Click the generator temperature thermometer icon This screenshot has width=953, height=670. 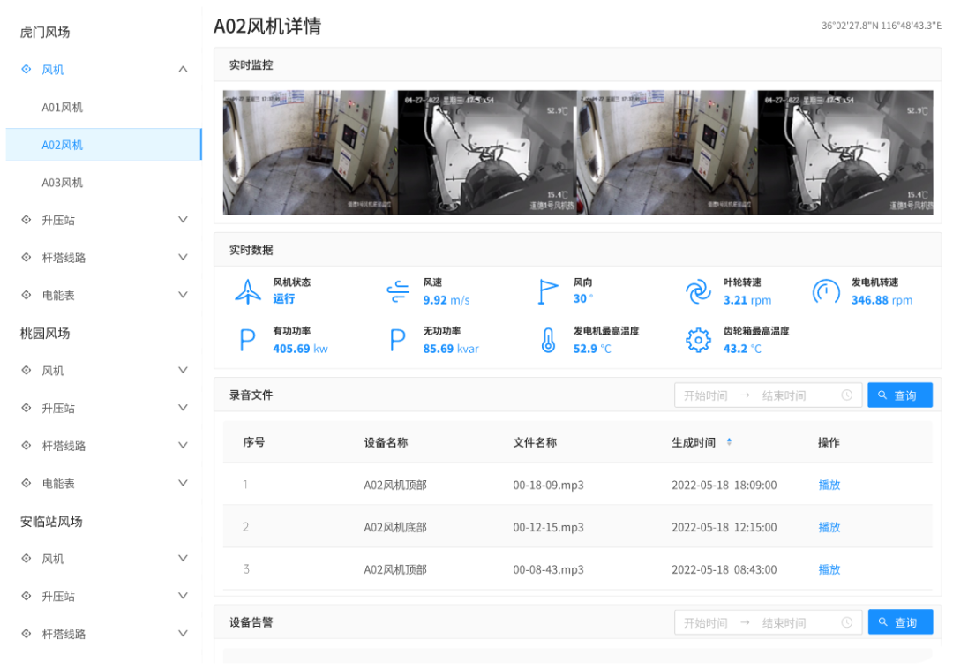[x=548, y=340]
